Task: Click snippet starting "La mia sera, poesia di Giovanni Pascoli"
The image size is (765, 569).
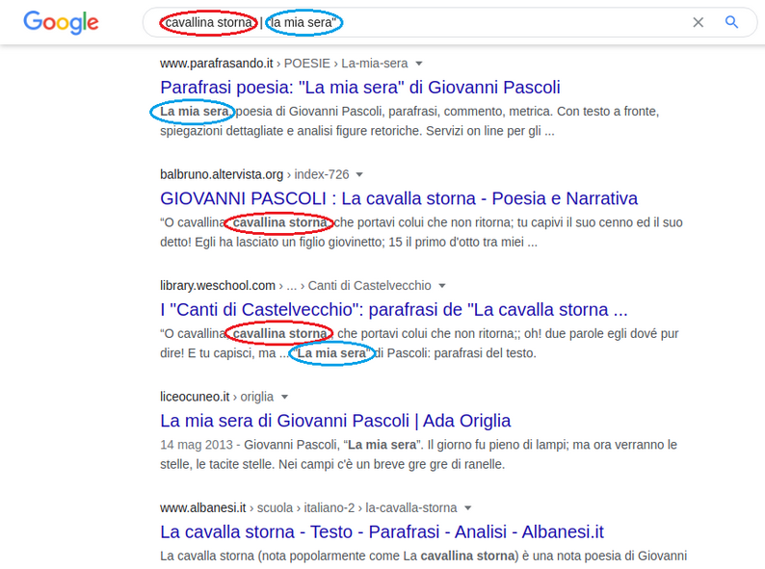Action: (409, 121)
